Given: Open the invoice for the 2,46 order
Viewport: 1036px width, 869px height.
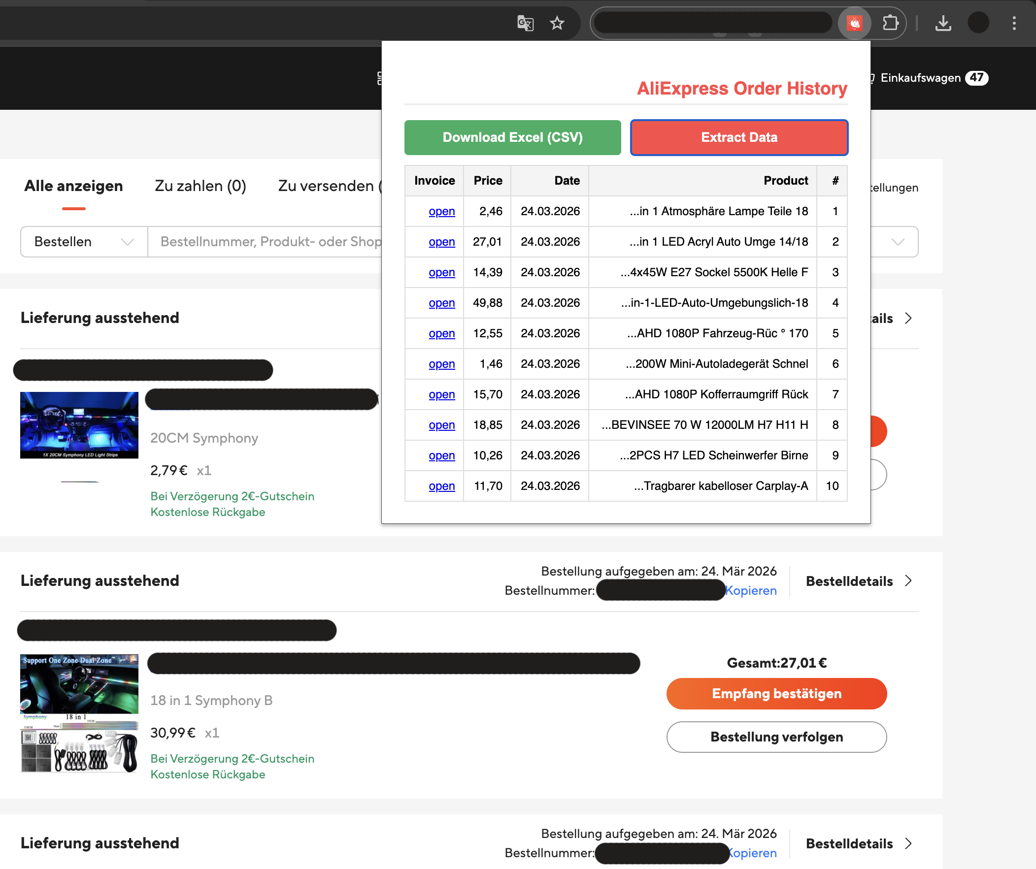Looking at the screenshot, I should pyautogui.click(x=441, y=211).
